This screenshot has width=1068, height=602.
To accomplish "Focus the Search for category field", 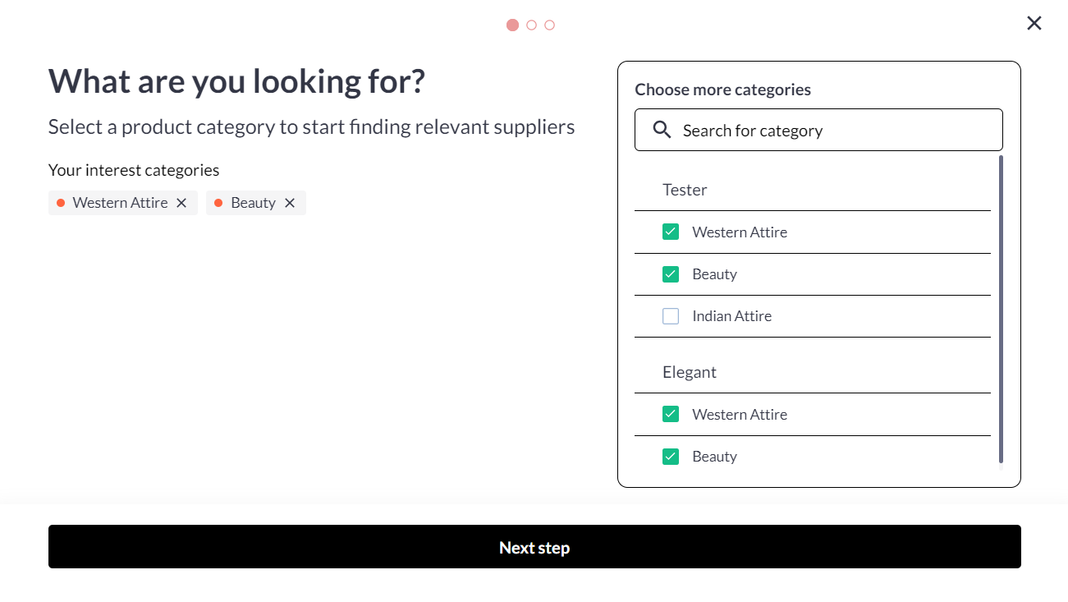I will (829, 131).
